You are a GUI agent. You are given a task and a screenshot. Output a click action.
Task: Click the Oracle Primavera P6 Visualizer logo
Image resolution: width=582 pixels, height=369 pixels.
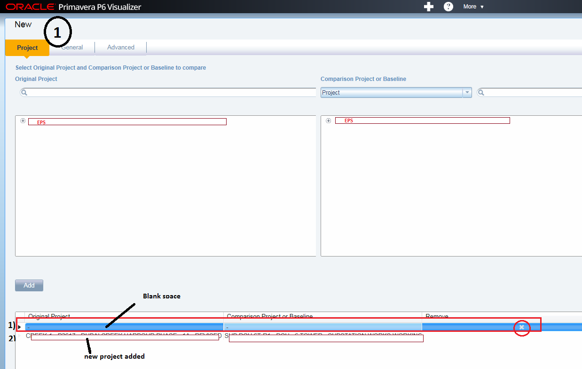coord(73,7)
